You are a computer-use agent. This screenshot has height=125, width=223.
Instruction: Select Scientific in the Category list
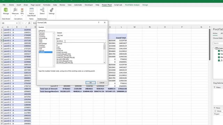click(x=42, y=47)
